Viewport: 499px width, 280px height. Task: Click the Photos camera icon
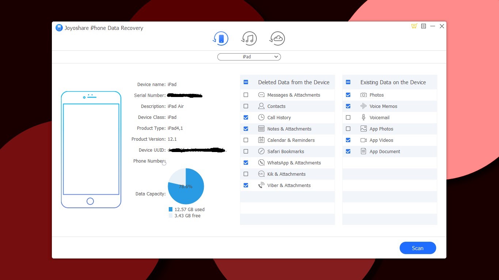click(363, 95)
